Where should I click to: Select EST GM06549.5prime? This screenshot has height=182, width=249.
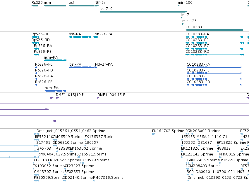[68, 137]
